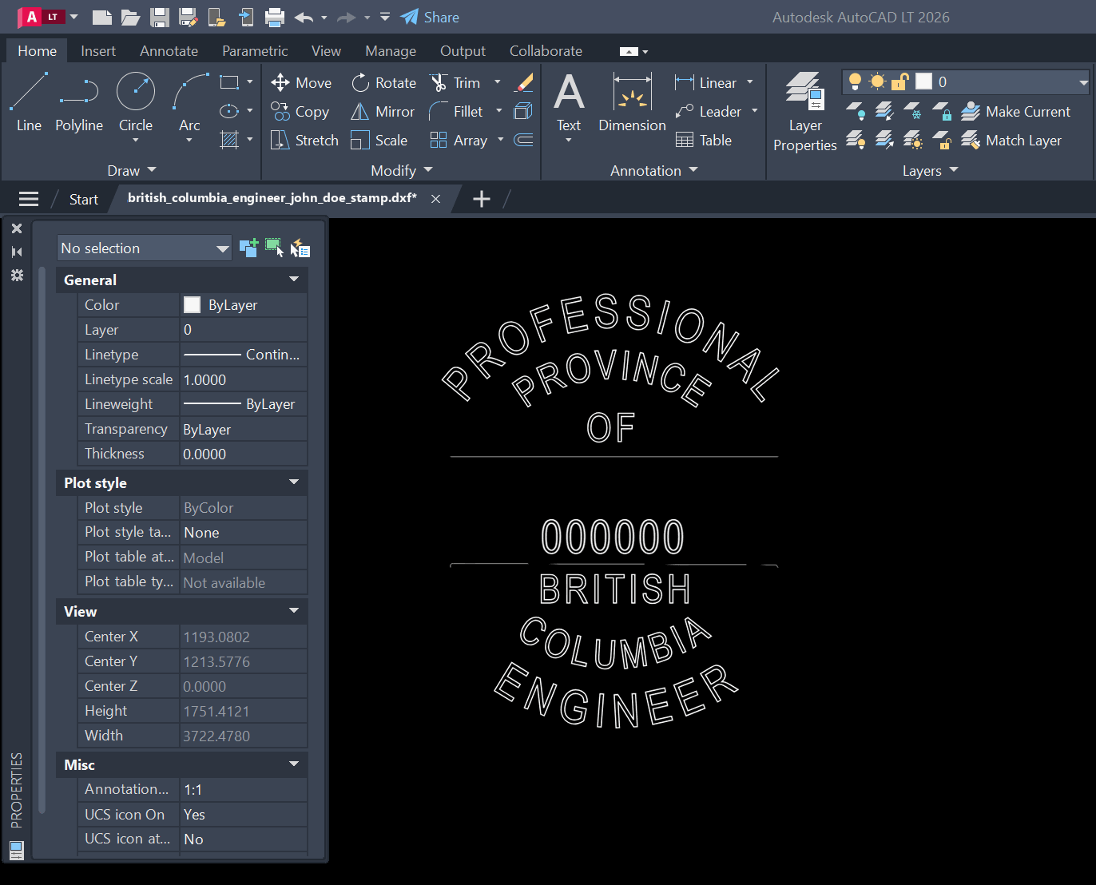Expand the Modify panel dropdown

coord(402,170)
